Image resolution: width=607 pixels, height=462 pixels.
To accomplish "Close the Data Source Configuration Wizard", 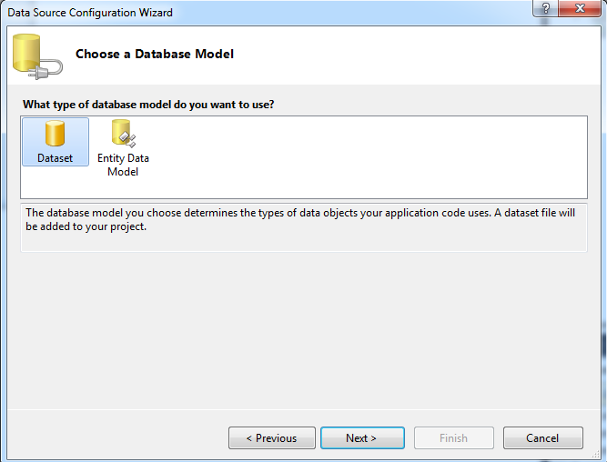I will click(580, 8).
